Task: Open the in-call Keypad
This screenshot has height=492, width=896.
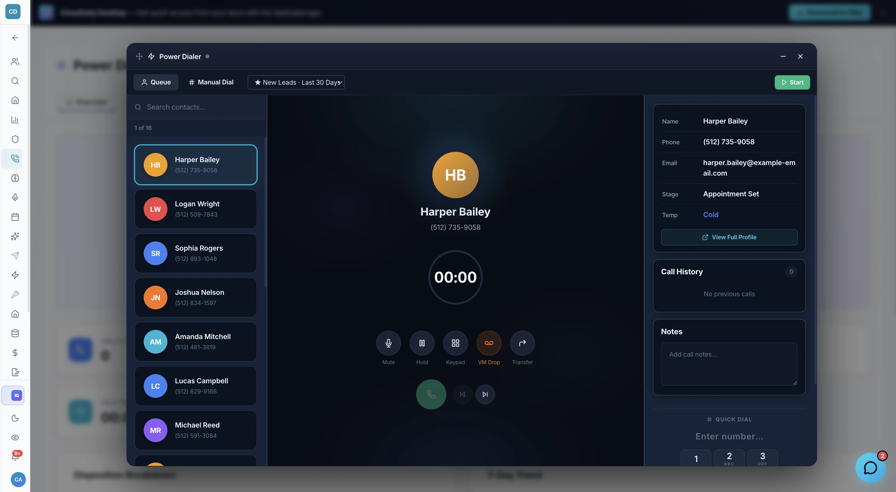Action: click(455, 343)
